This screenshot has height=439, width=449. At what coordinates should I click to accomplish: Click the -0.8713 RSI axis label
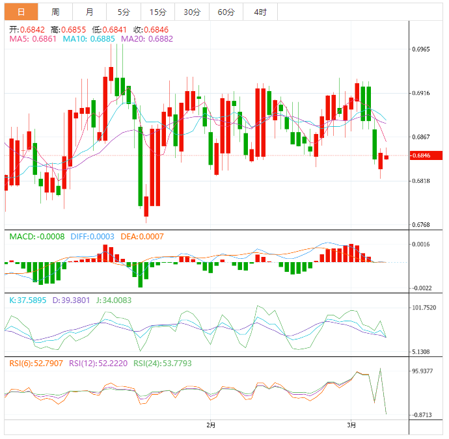[x=422, y=415]
